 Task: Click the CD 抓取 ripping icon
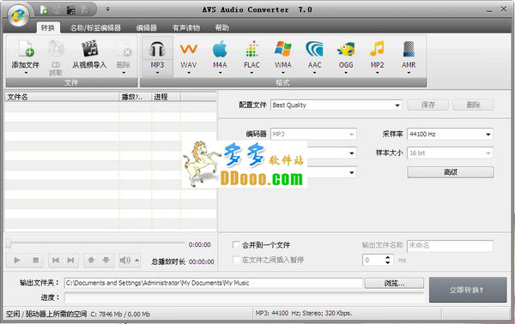coord(56,49)
